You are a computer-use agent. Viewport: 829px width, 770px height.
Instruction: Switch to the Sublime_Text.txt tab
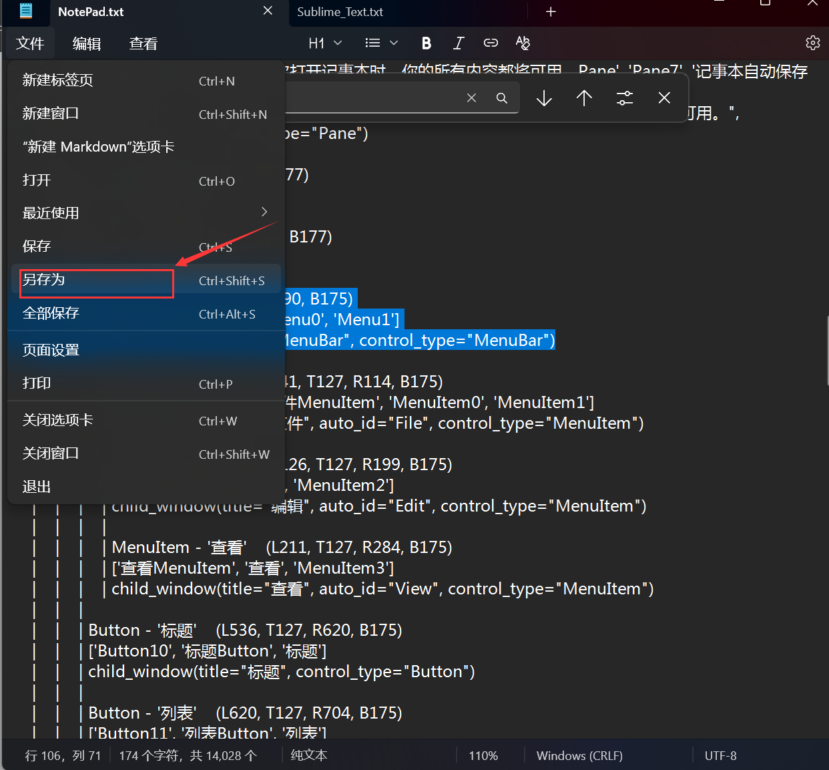340,12
